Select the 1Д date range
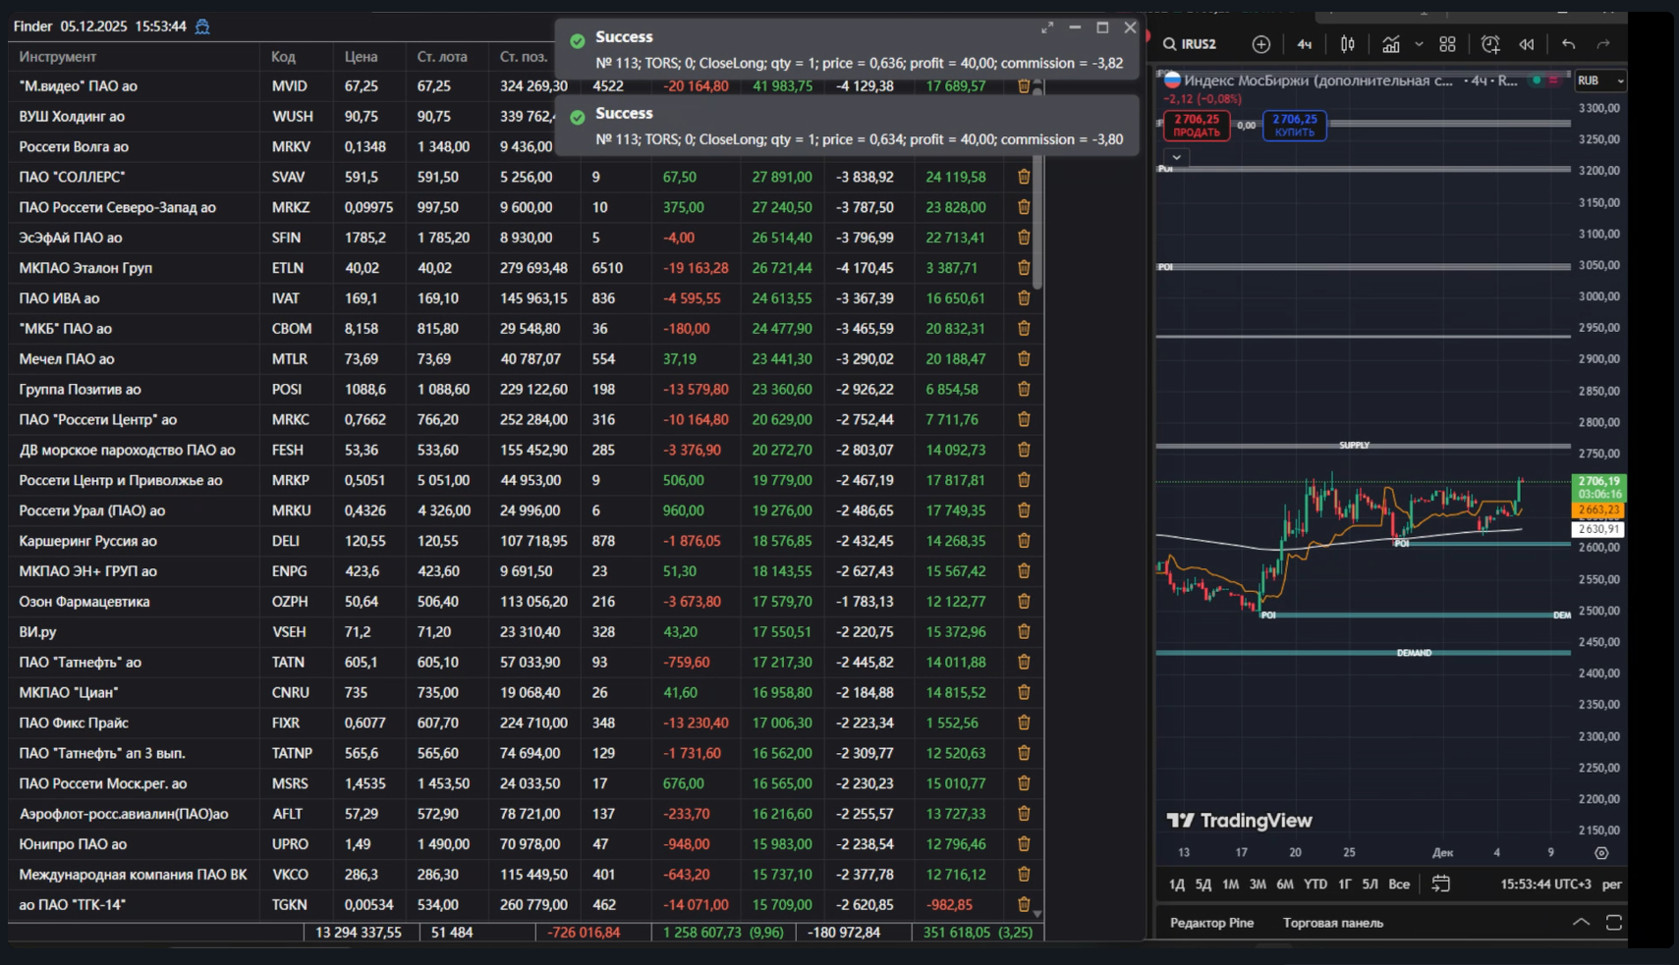Screen dimensions: 1679x965 (x=1177, y=885)
